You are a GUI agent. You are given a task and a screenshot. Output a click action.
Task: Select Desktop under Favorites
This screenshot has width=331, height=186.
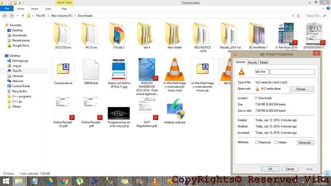pos(17,30)
